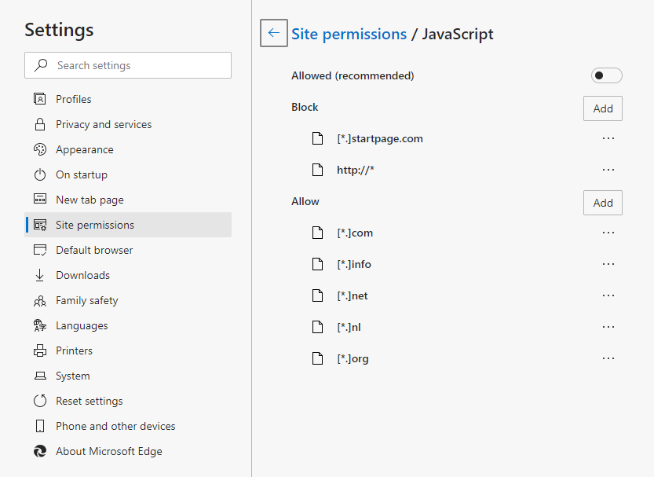The image size is (654, 477).
Task: Add a site to Allow list
Action: [602, 203]
